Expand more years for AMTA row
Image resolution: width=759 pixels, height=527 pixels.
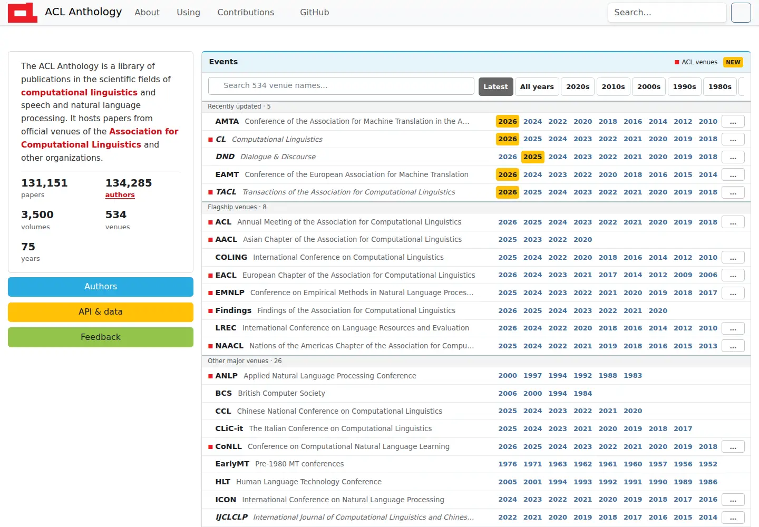tap(733, 122)
